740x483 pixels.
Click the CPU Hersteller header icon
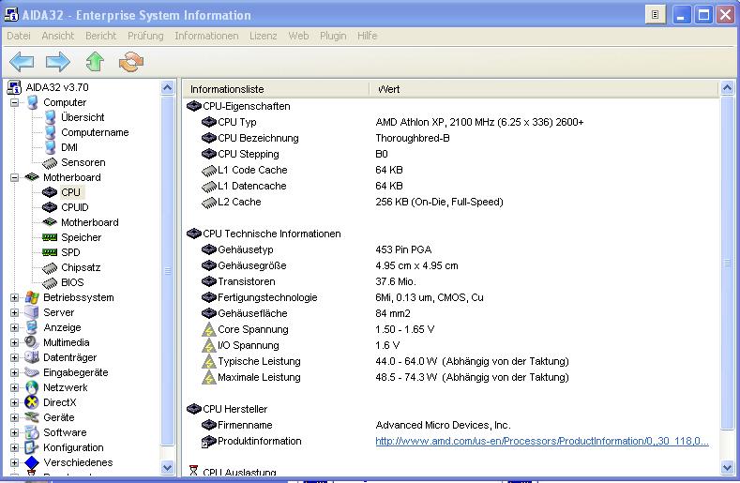tap(194, 409)
